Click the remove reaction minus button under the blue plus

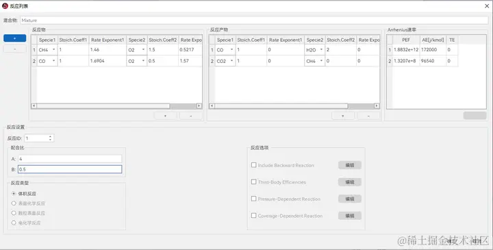[x=15, y=49]
